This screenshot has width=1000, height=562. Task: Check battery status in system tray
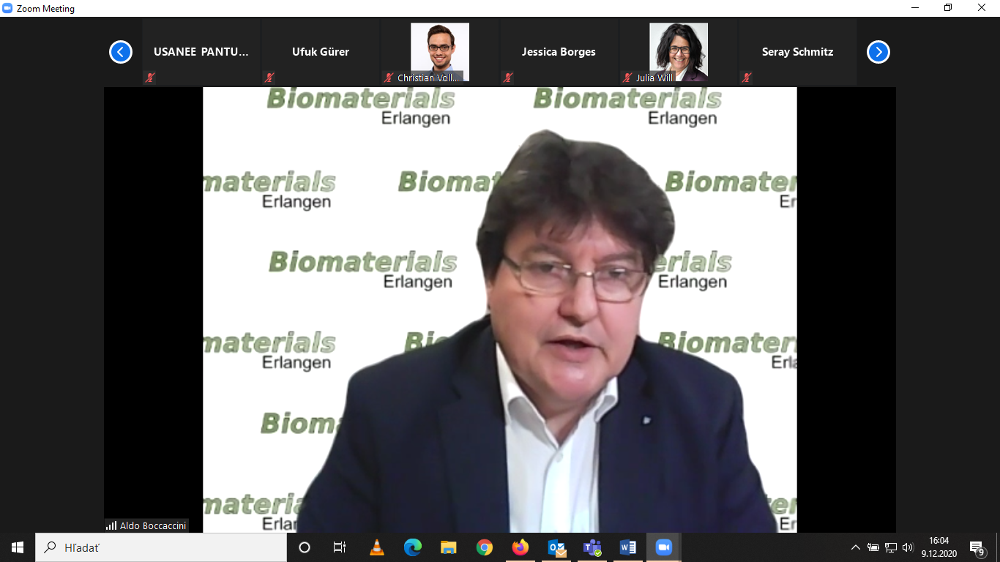click(x=873, y=547)
